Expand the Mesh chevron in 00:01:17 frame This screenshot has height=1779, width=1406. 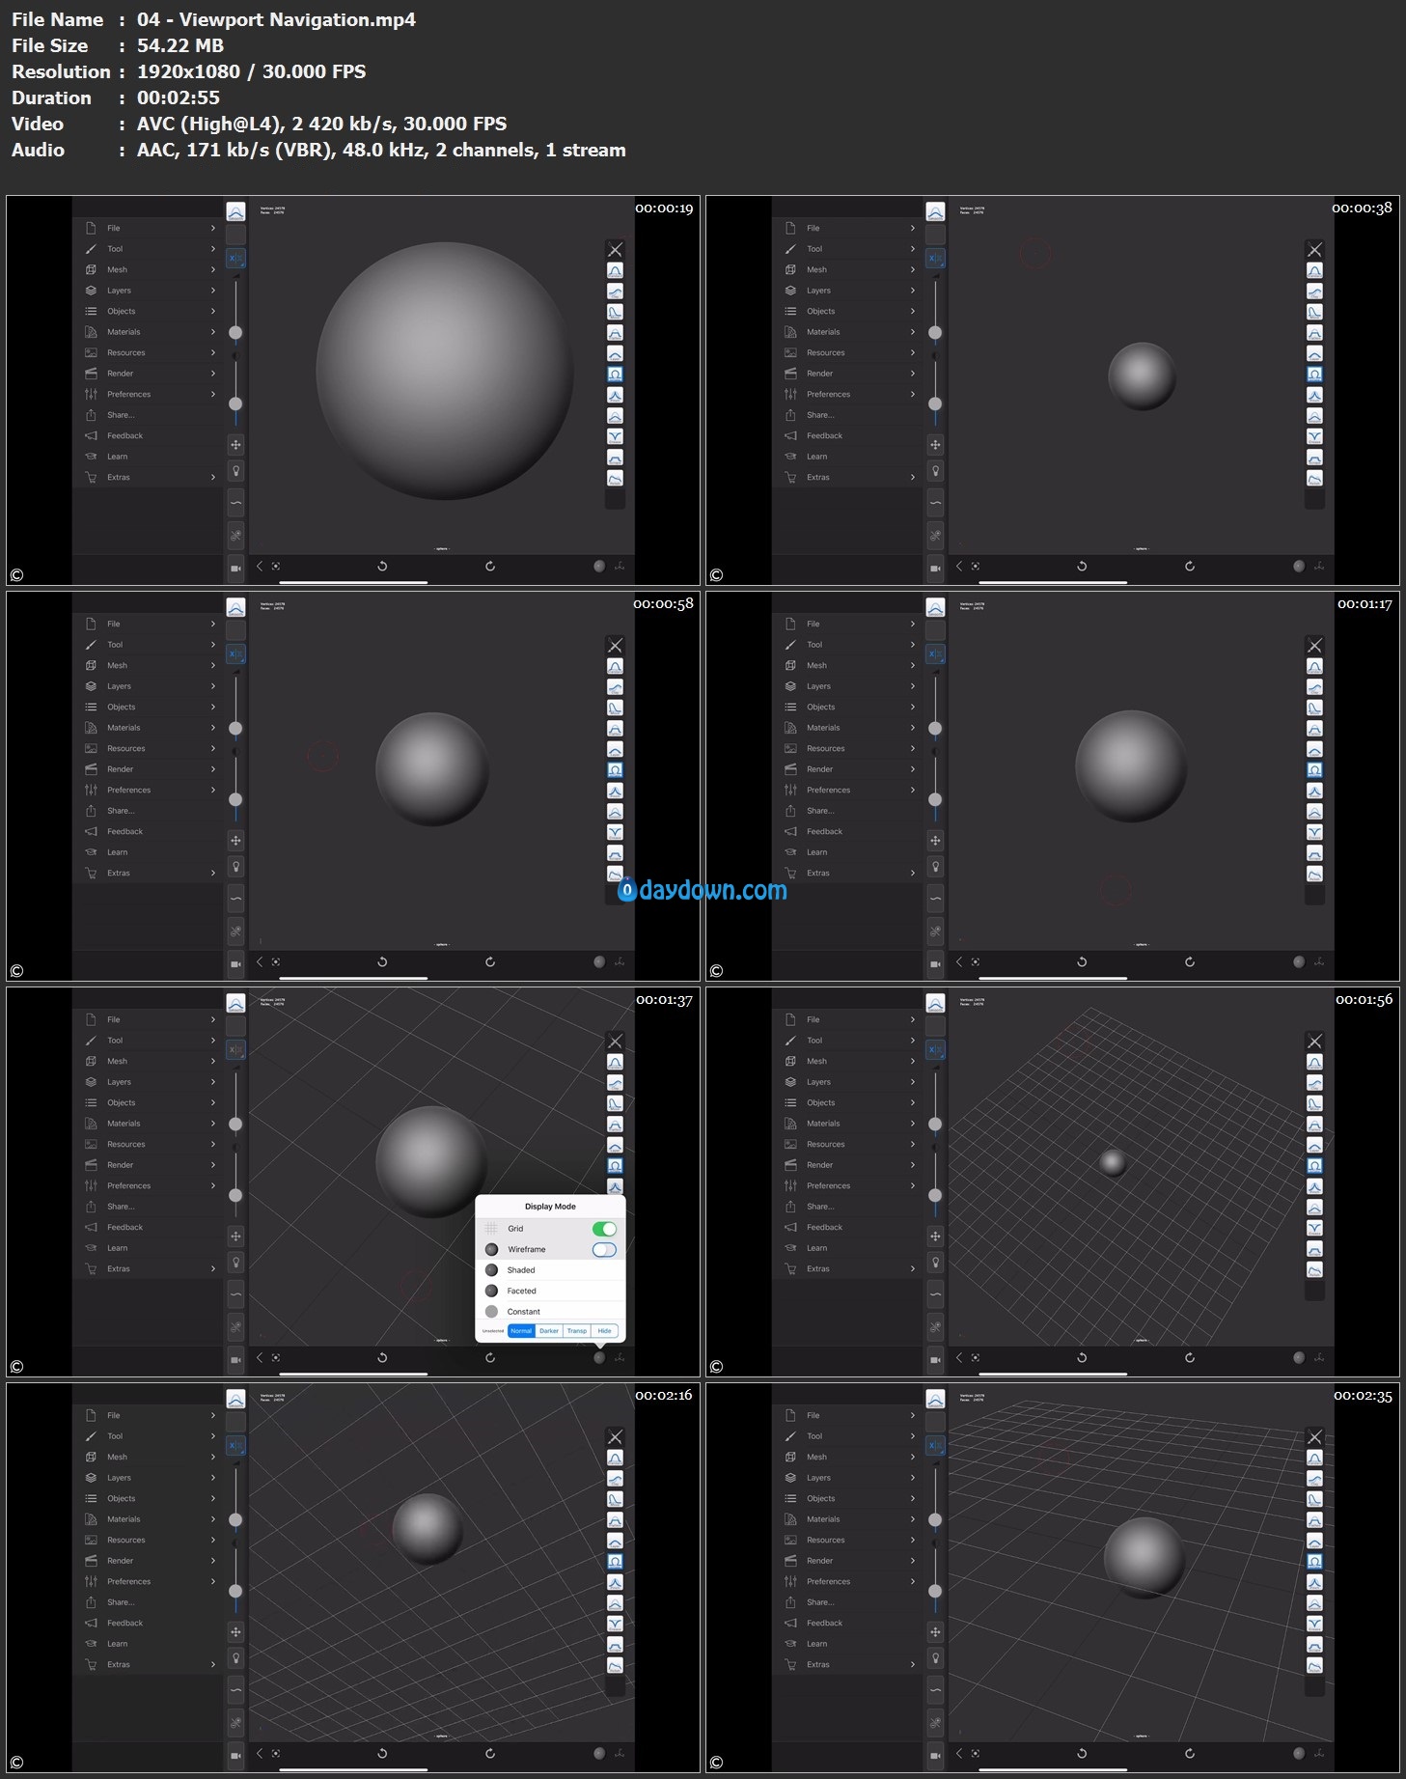[912, 666]
